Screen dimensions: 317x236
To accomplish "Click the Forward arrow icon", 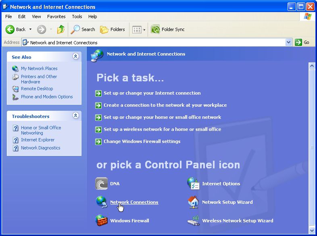I will pos(42,29).
